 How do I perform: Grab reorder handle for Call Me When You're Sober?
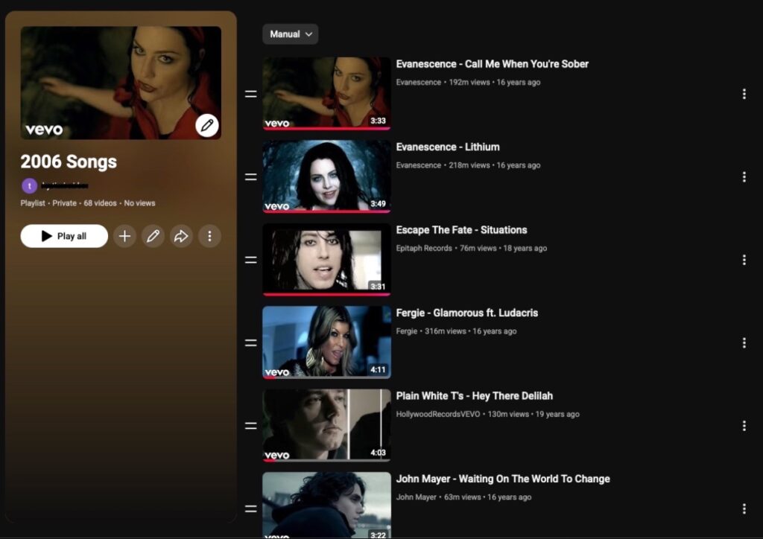click(x=250, y=94)
